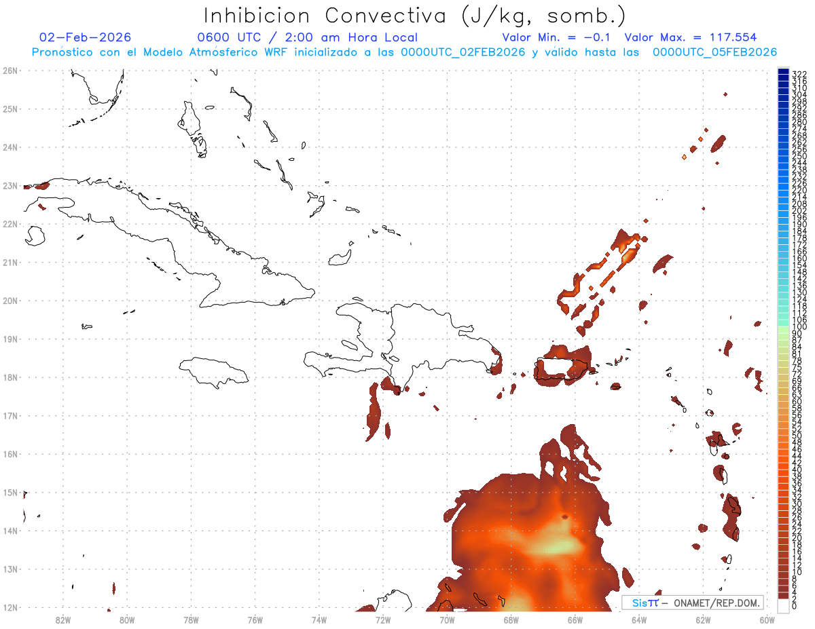The image size is (815, 629).
Task: Click the '68W' longitude label
Action: pyautogui.click(x=511, y=619)
